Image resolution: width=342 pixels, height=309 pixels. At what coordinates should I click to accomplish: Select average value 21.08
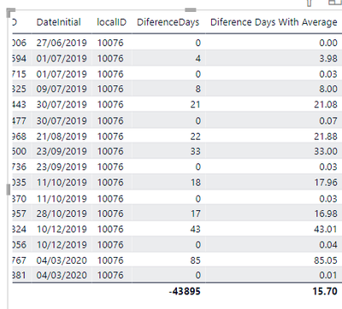[x=326, y=104]
